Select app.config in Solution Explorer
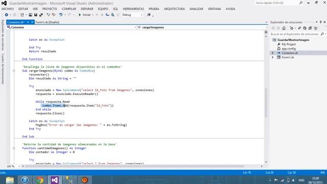 click(x=289, y=49)
